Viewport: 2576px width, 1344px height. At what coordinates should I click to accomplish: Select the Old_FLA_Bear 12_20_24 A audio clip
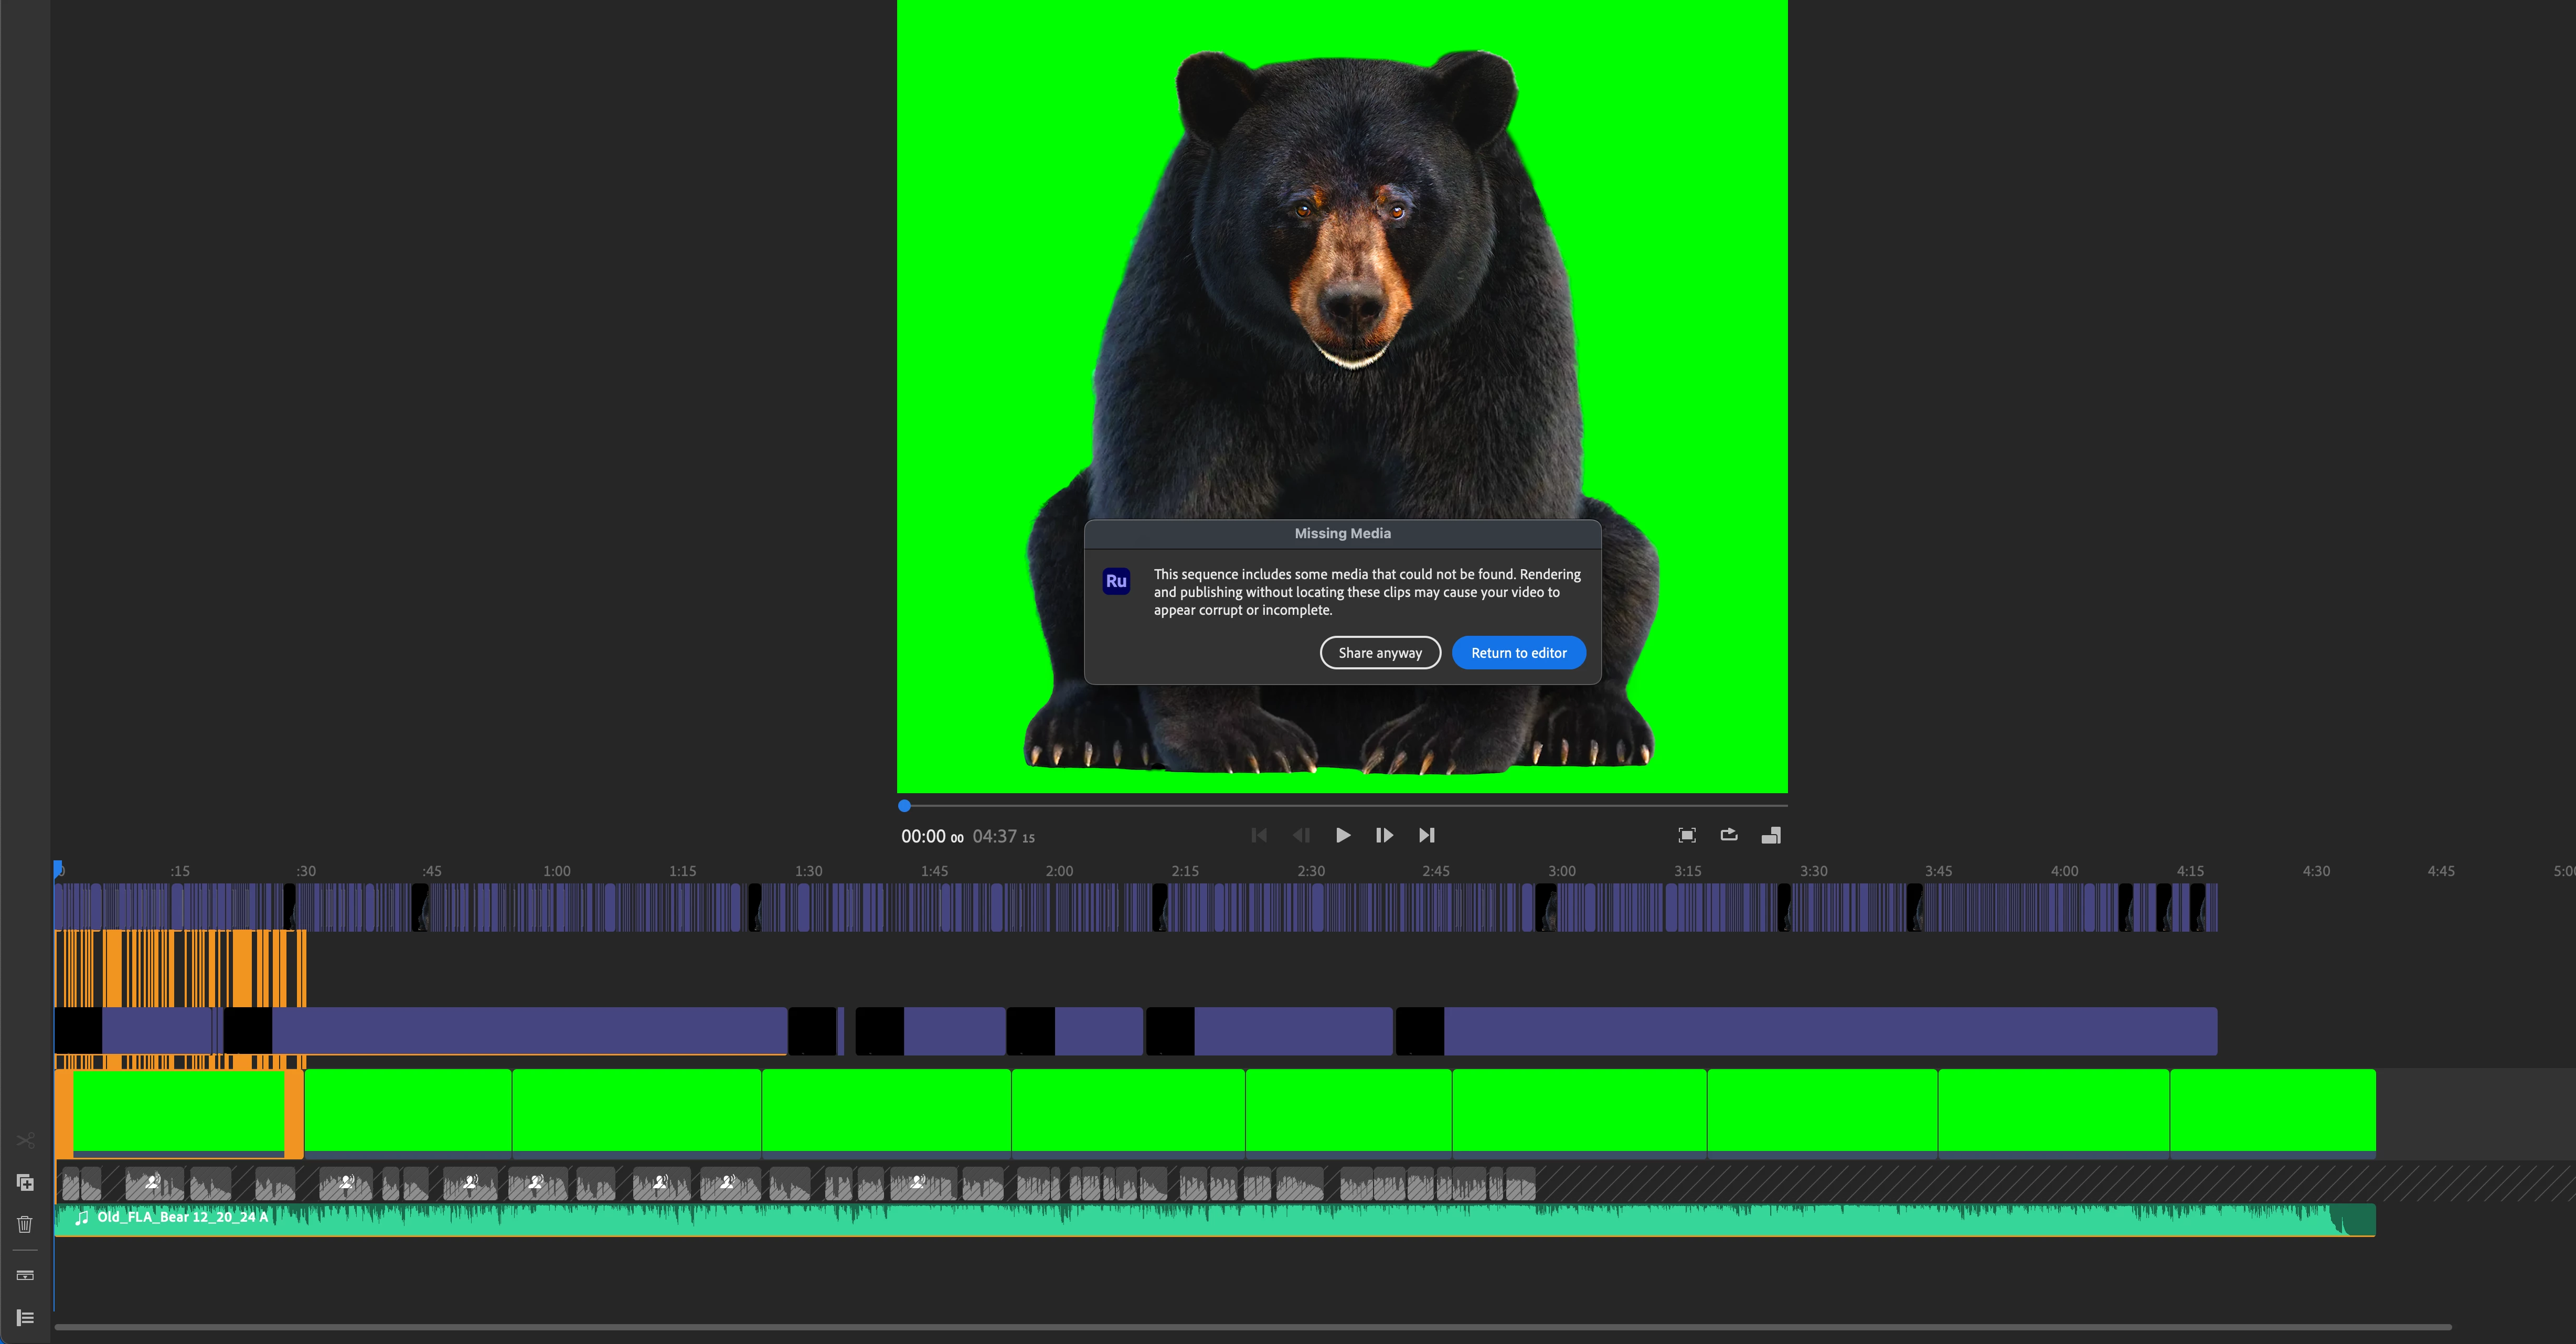point(1200,1221)
